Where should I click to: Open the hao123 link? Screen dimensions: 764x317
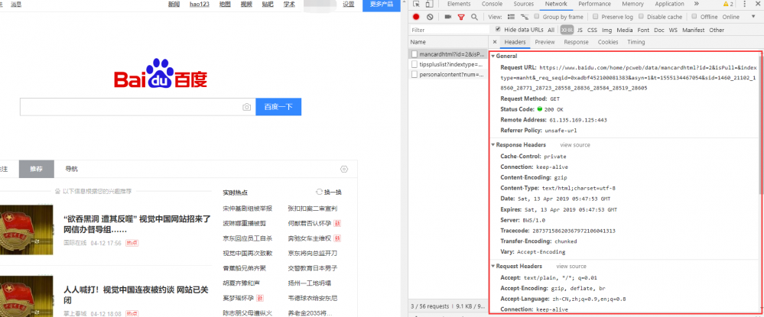(x=199, y=5)
